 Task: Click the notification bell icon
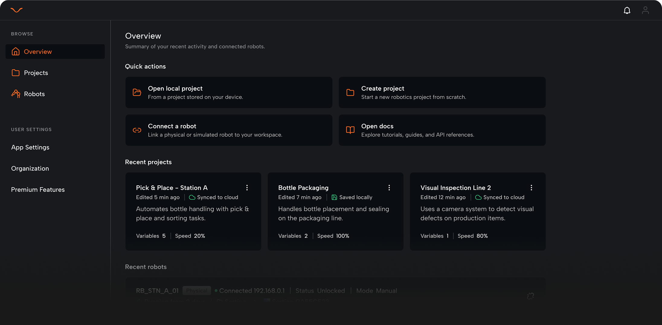pyautogui.click(x=627, y=11)
